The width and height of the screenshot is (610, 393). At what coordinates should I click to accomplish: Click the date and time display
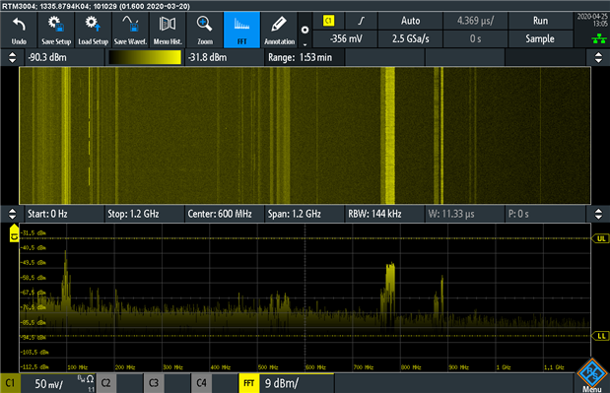(592, 20)
